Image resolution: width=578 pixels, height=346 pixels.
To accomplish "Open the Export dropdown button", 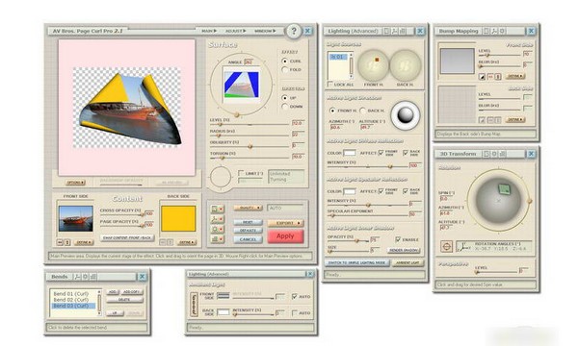I will pyautogui.click(x=285, y=223).
